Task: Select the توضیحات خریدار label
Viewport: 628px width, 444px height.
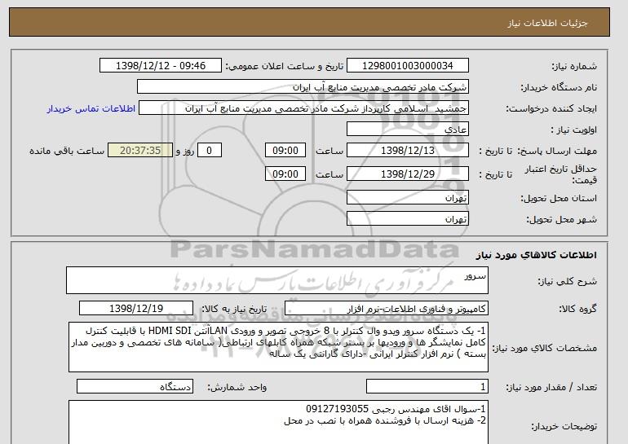Action: click(564, 426)
